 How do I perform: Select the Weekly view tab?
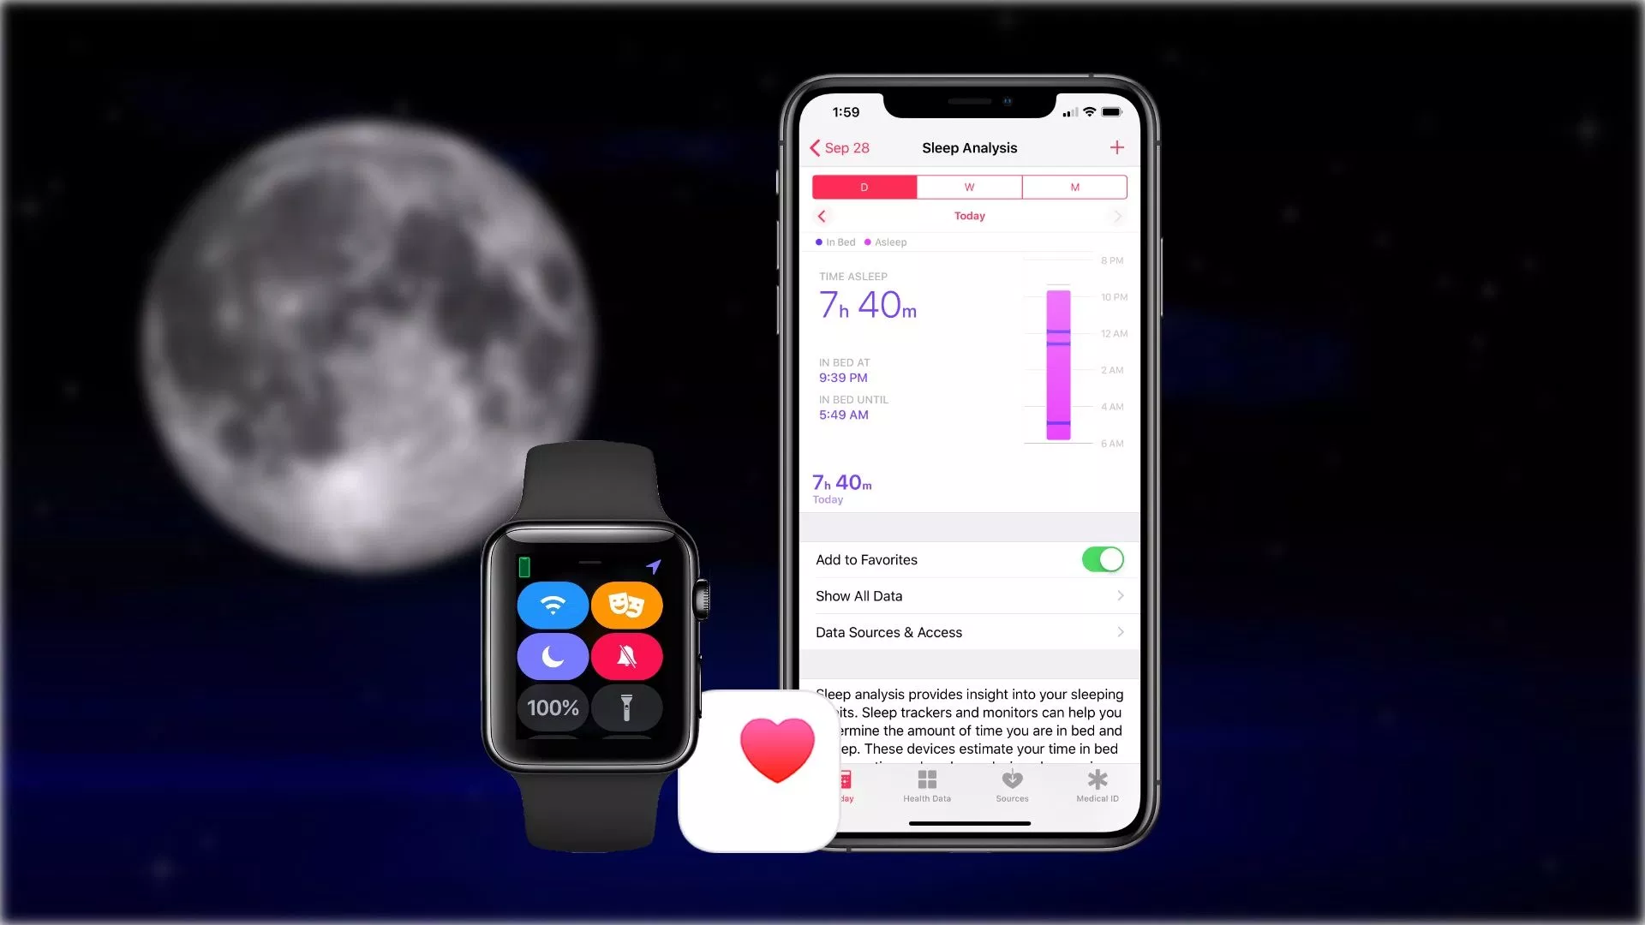(969, 185)
